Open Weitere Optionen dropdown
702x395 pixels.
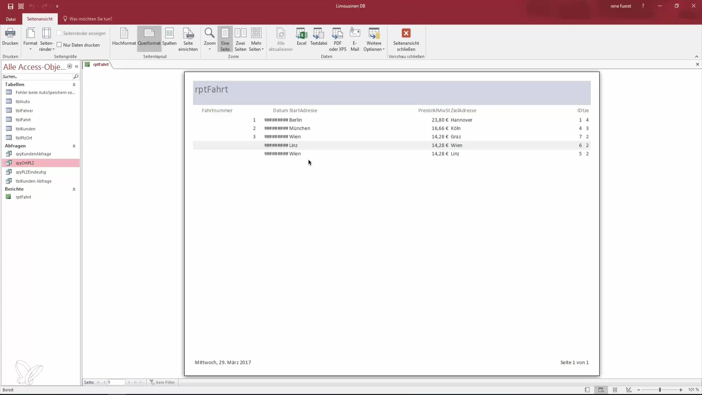(374, 39)
